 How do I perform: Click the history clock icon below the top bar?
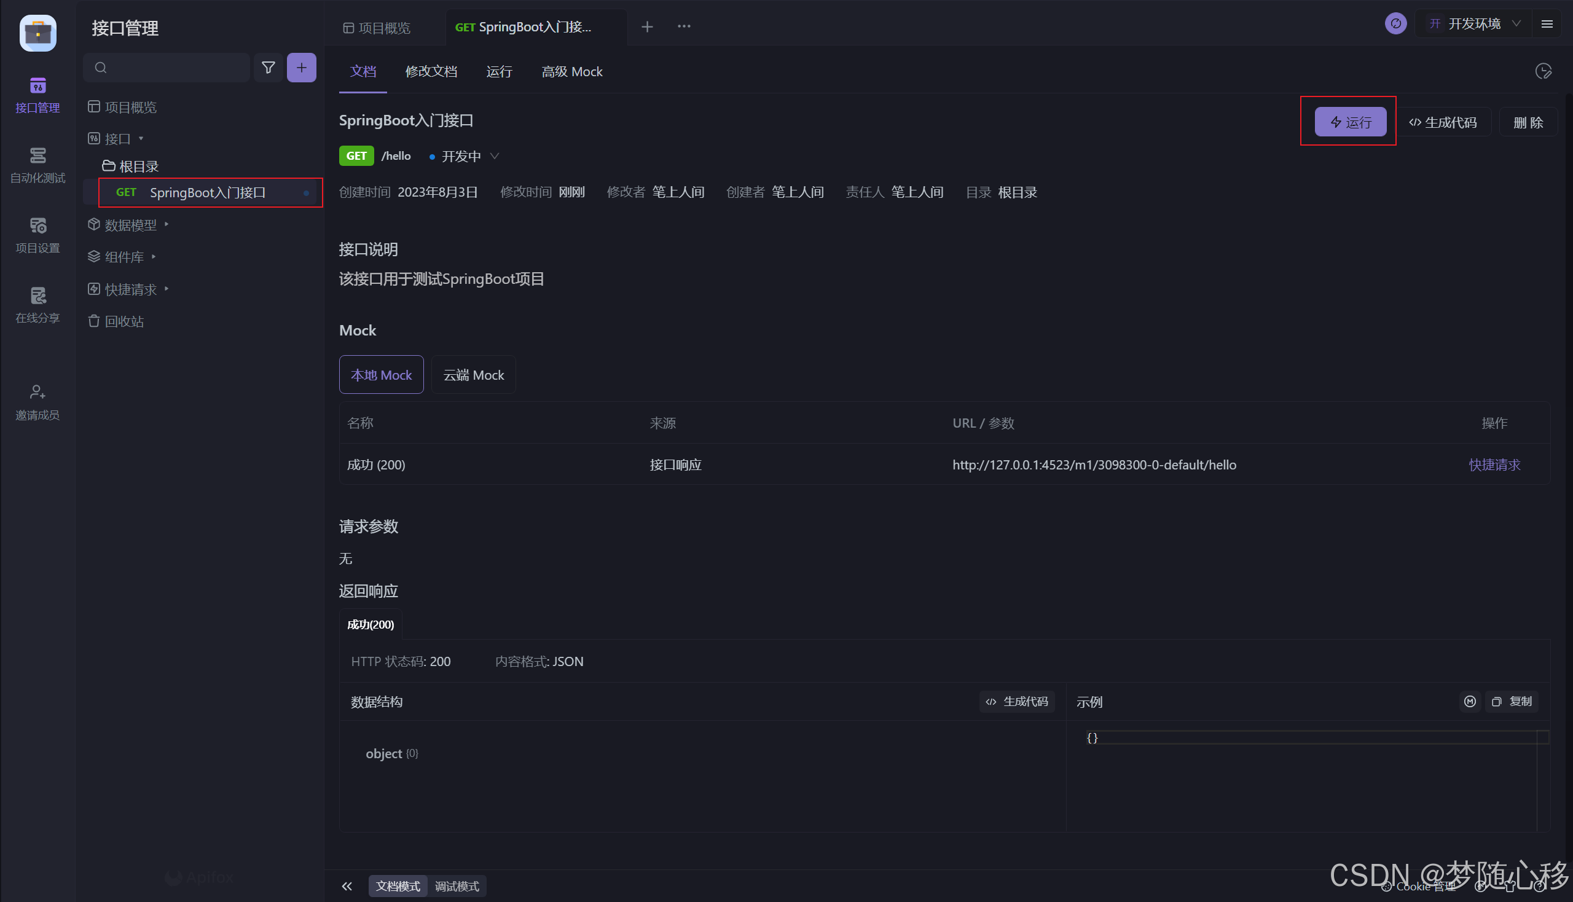point(1543,71)
